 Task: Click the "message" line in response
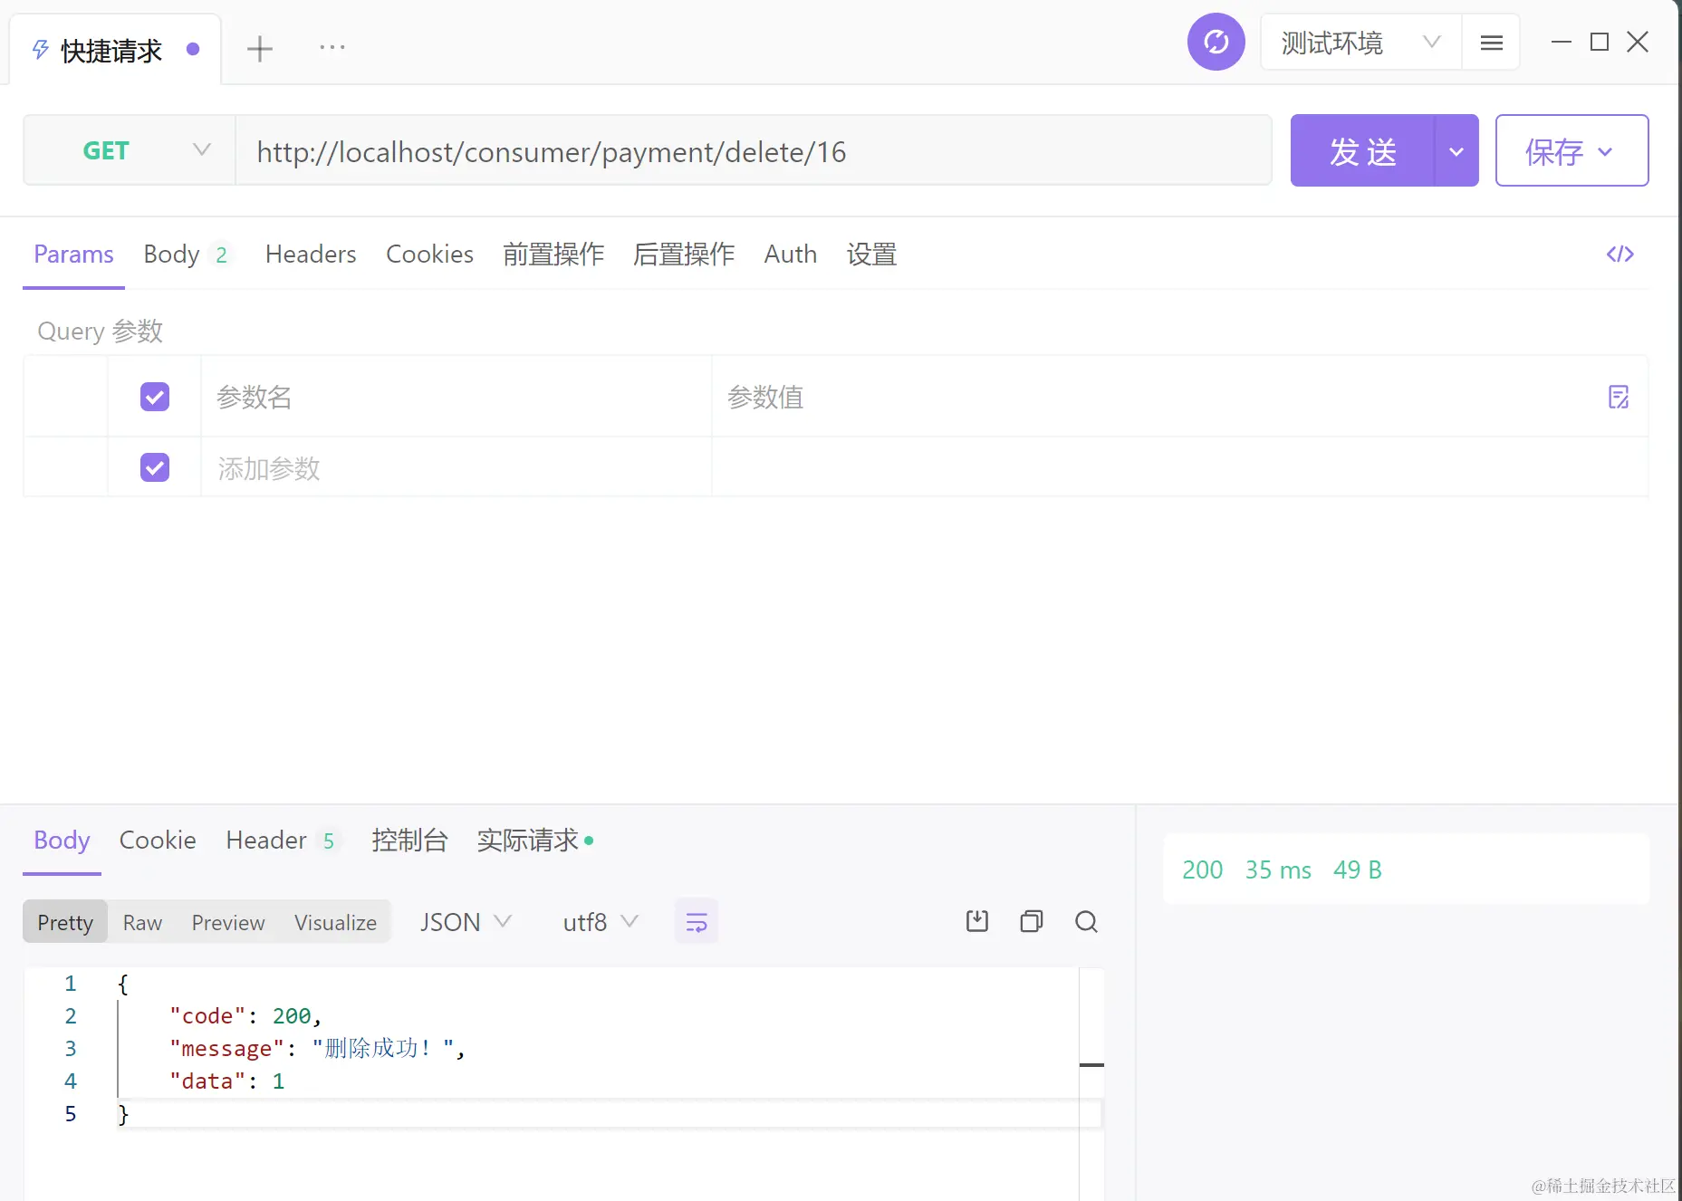pyautogui.click(x=317, y=1049)
